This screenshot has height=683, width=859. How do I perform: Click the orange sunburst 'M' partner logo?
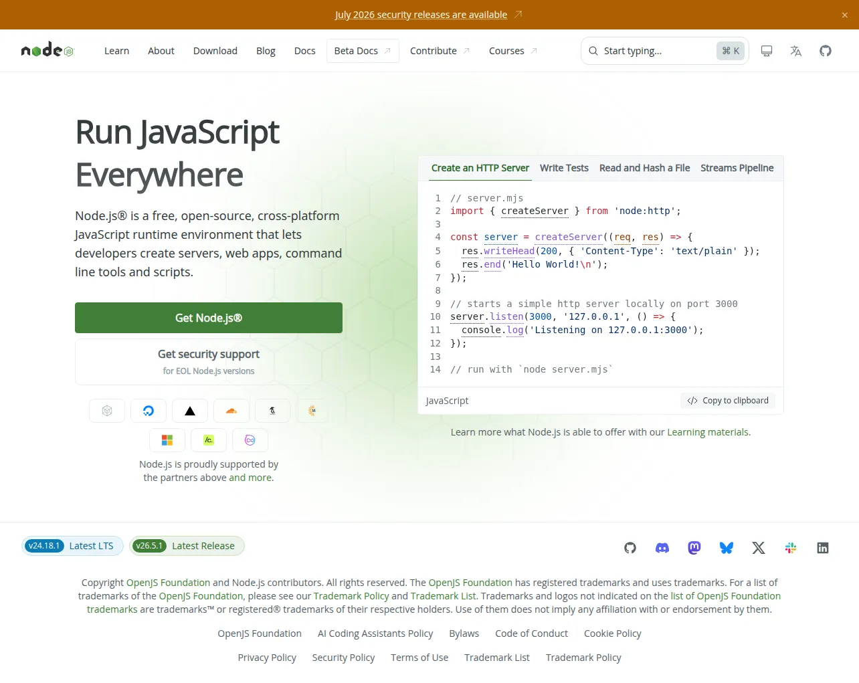(x=312, y=411)
